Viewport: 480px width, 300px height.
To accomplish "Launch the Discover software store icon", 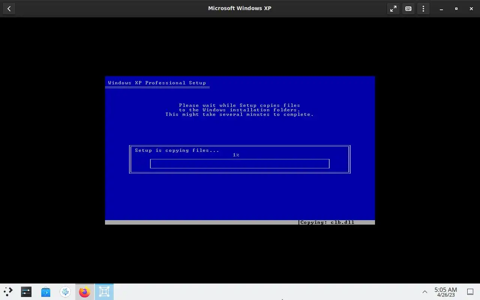I will pyautogui.click(x=46, y=292).
